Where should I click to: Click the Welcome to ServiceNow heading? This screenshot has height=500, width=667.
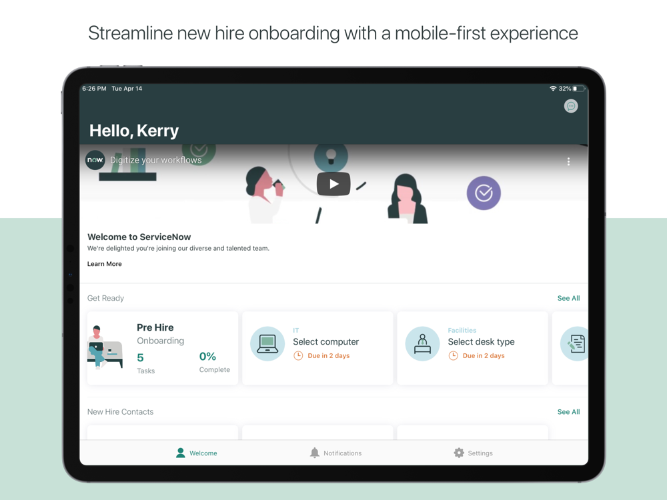(139, 237)
